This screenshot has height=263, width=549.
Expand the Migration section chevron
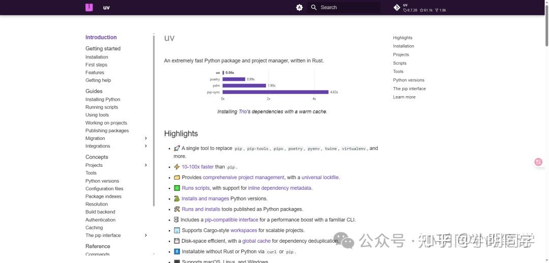146,138
